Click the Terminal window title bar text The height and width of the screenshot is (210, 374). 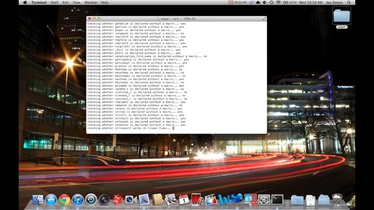point(179,19)
